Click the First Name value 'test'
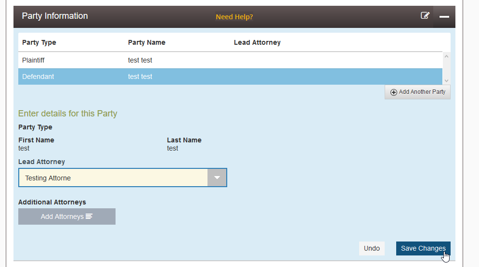This screenshot has height=267, width=479. pos(24,148)
